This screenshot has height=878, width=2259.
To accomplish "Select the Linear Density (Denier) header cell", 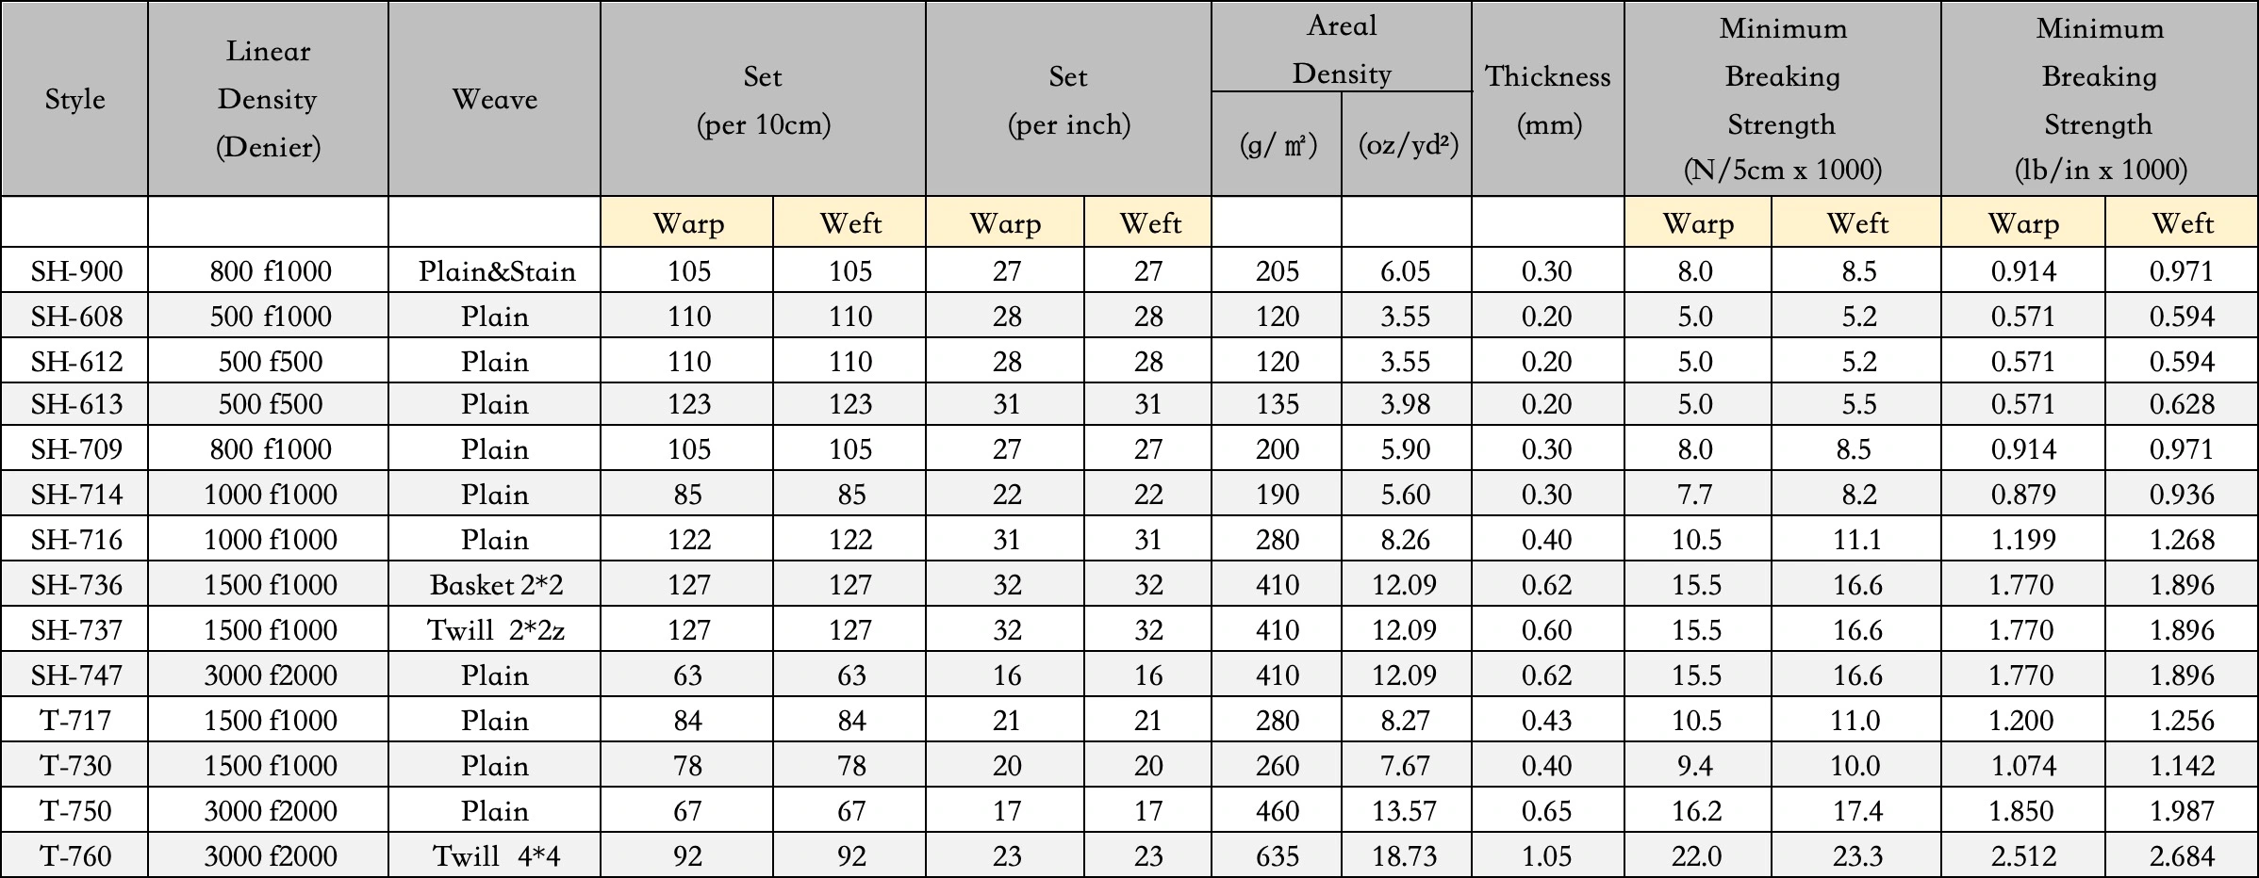I will coord(268,99).
